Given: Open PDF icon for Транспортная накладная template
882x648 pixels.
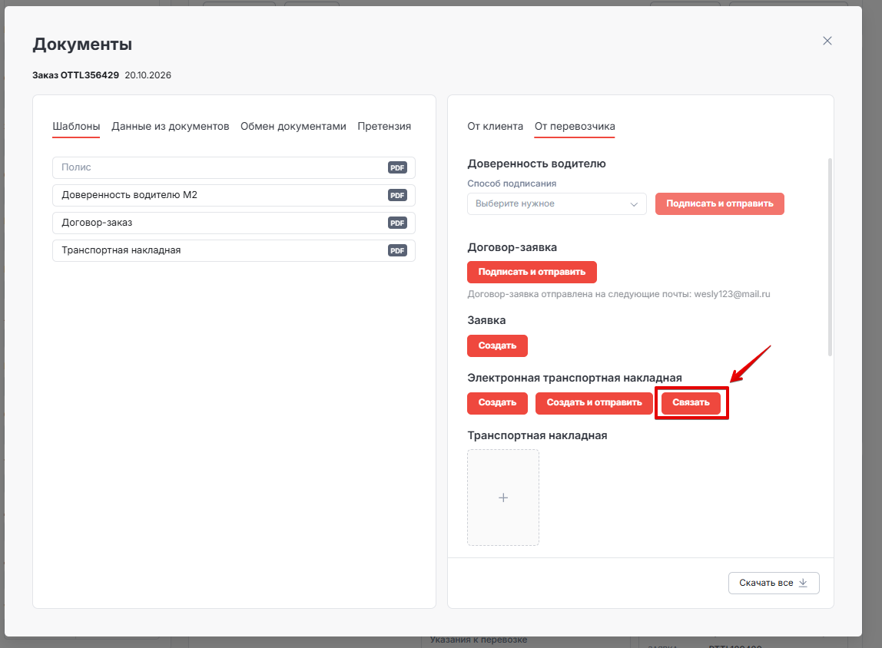Looking at the screenshot, I should pyautogui.click(x=397, y=250).
